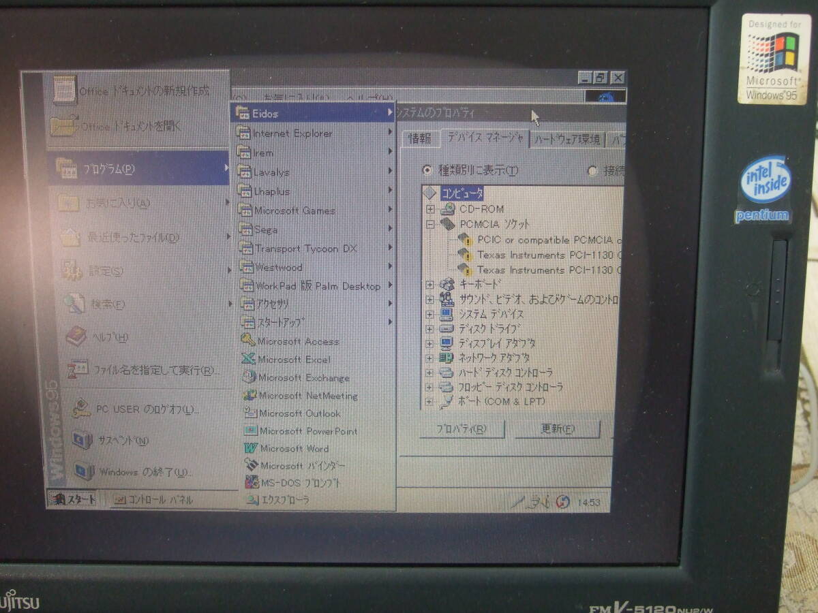Screen dimensions: 818x613
Task: Expand the ネットワーク アダプタ node
Action: click(x=429, y=358)
